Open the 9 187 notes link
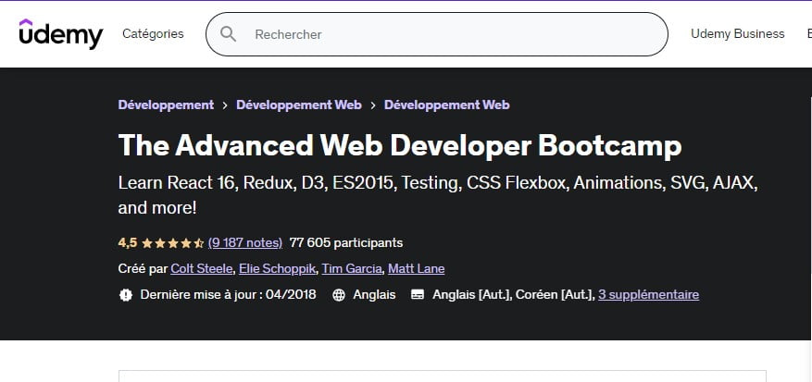Viewport: 812px width, 382px height. point(245,242)
